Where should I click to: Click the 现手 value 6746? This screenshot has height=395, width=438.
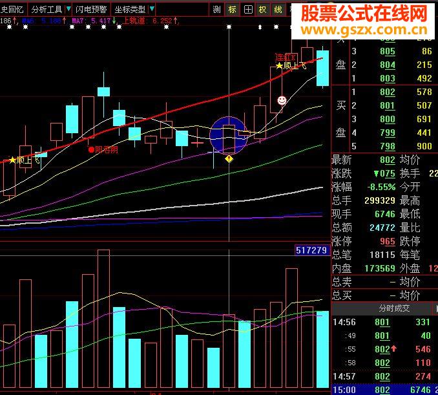click(385, 214)
